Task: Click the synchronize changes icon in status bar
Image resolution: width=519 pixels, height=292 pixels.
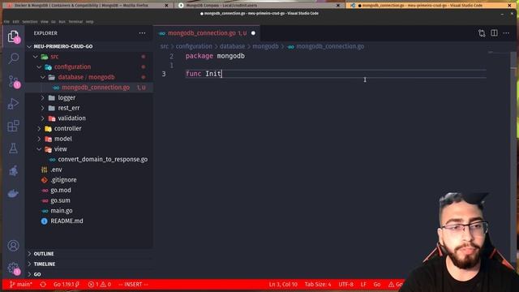Action: 43,285
